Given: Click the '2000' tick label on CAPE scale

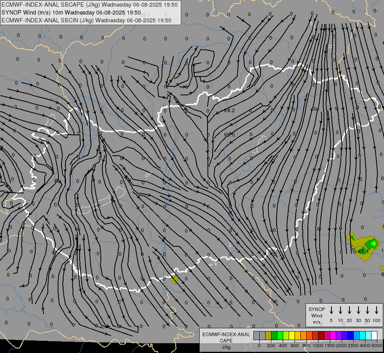Looking at the screenshot, I should 341,346.
